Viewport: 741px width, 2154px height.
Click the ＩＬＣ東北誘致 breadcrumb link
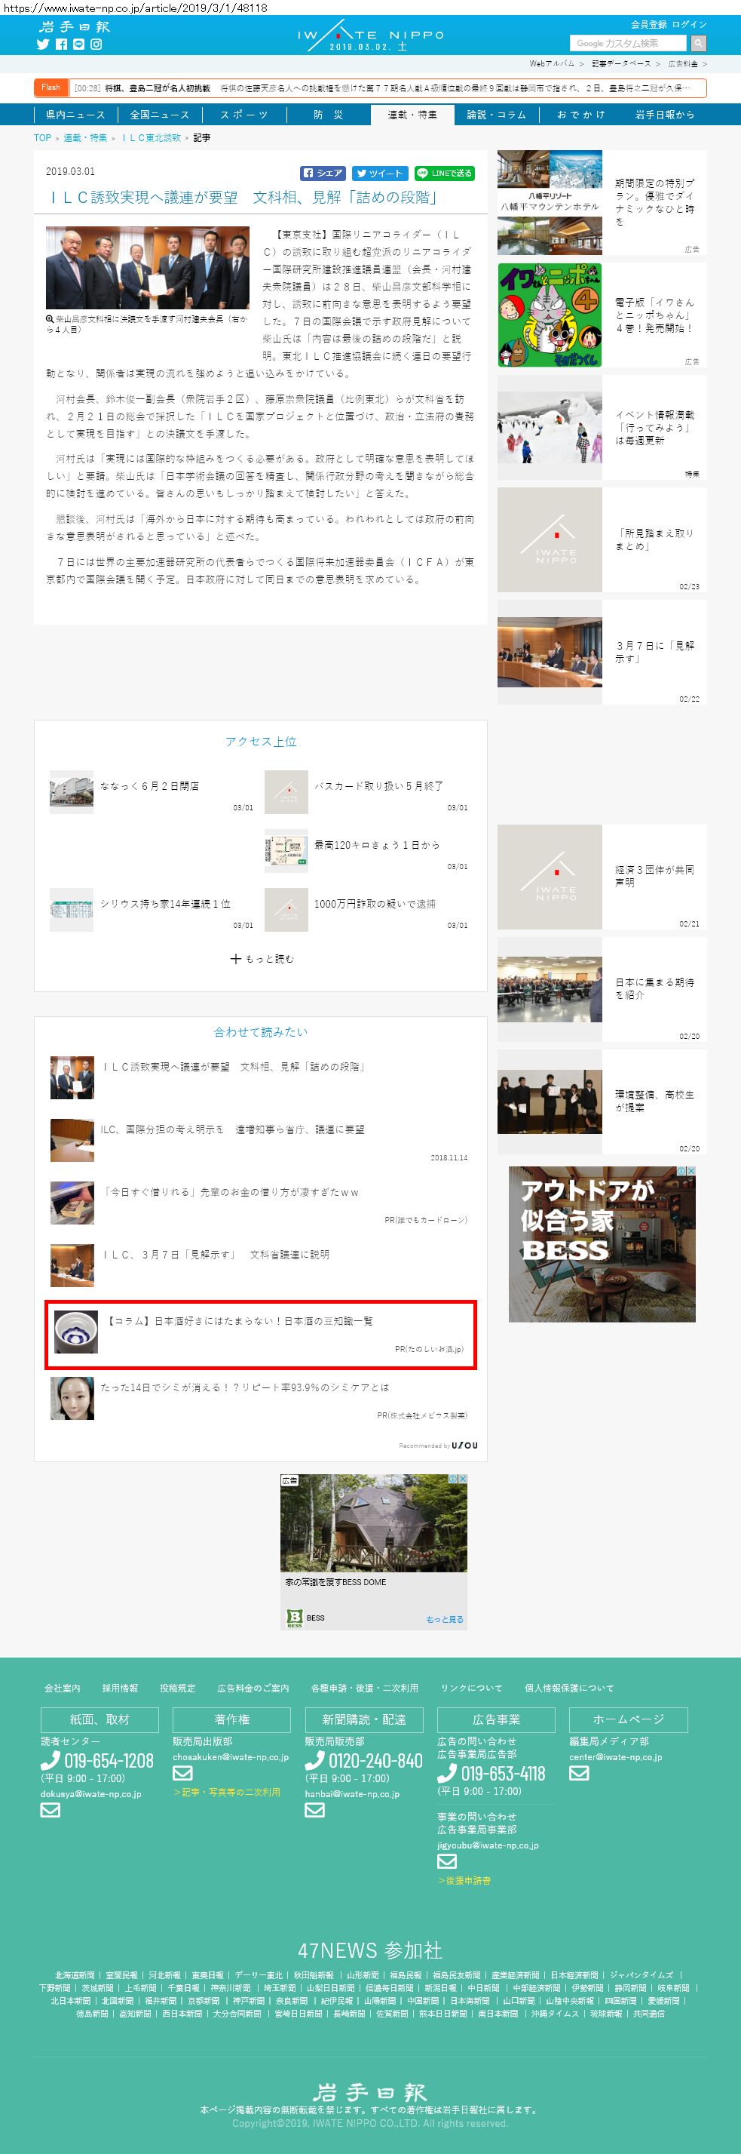[152, 138]
